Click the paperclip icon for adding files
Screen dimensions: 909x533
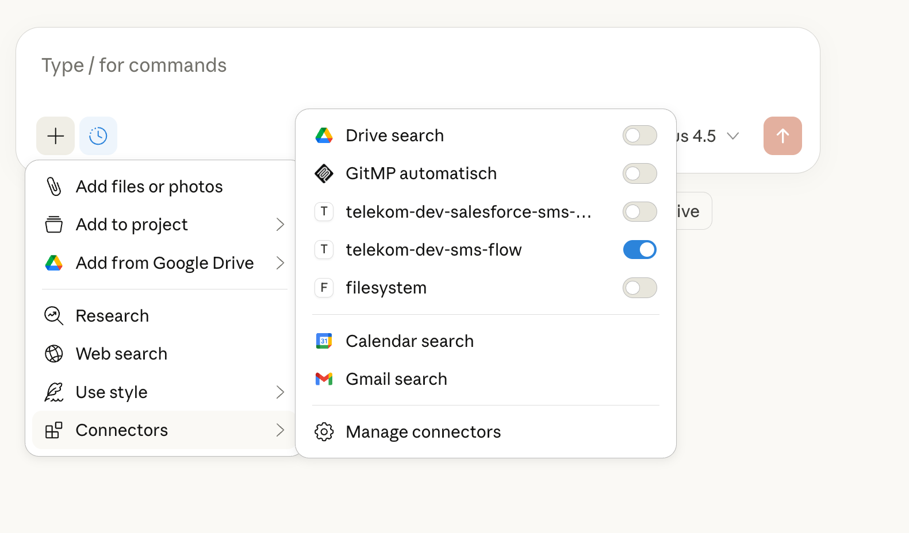[54, 187]
